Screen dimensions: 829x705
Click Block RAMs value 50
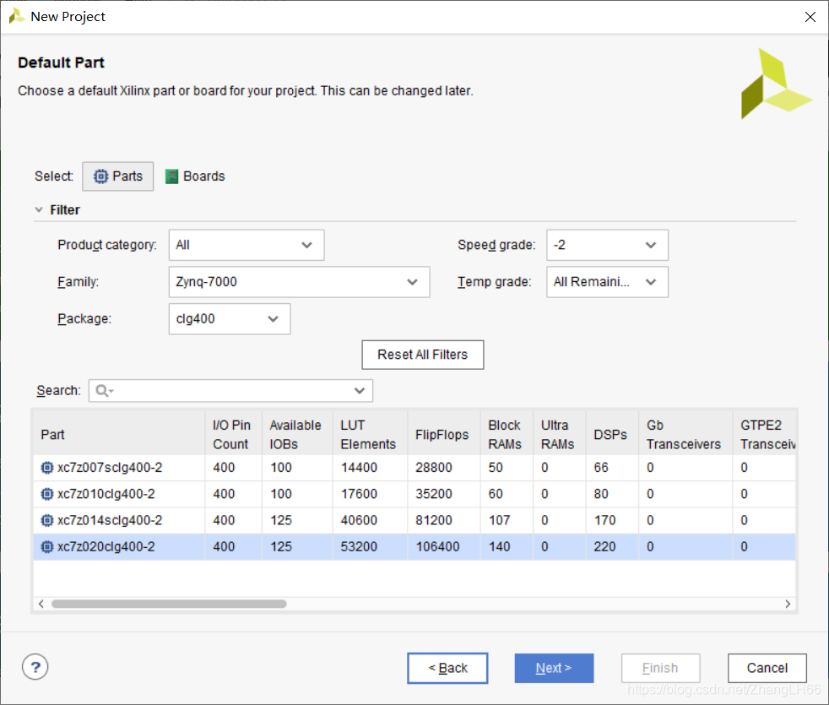pos(496,468)
